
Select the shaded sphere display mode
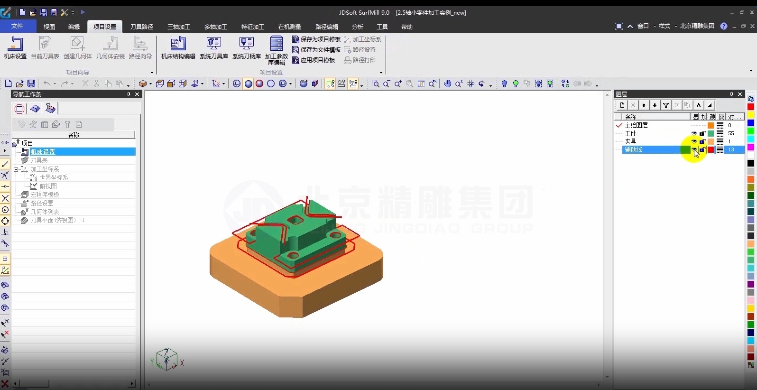pyautogui.click(x=248, y=84)
